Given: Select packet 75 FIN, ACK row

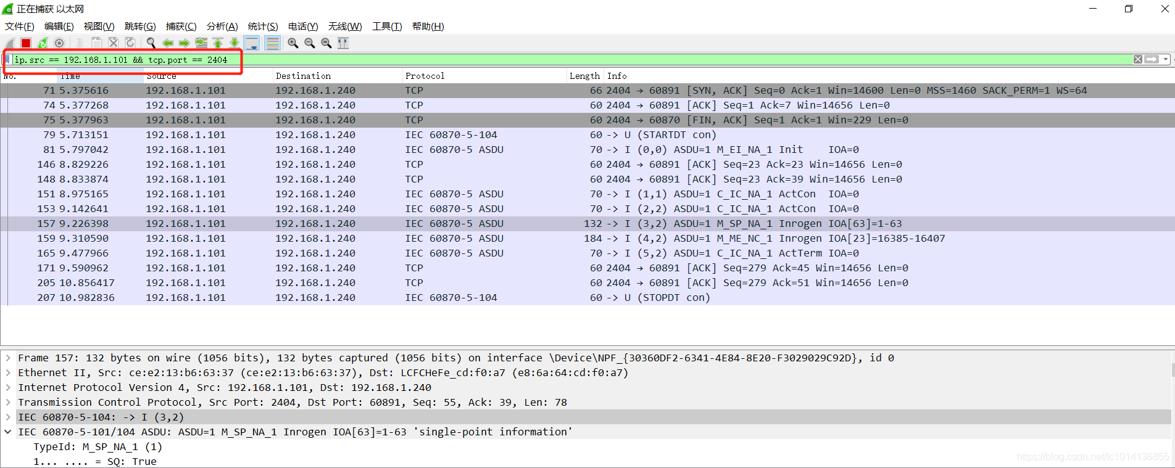Looking at the screenshot, I should point(587,120).
